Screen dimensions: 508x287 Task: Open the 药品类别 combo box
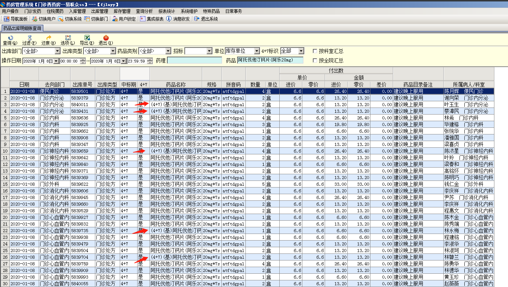[168, 51]
